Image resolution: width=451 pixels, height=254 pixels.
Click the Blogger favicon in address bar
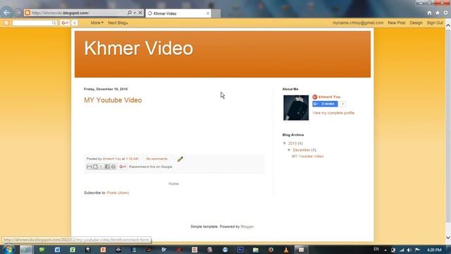tap(27, 13)
